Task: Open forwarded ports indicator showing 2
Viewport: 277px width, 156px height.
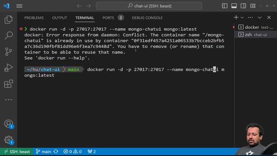Action: 92,152
